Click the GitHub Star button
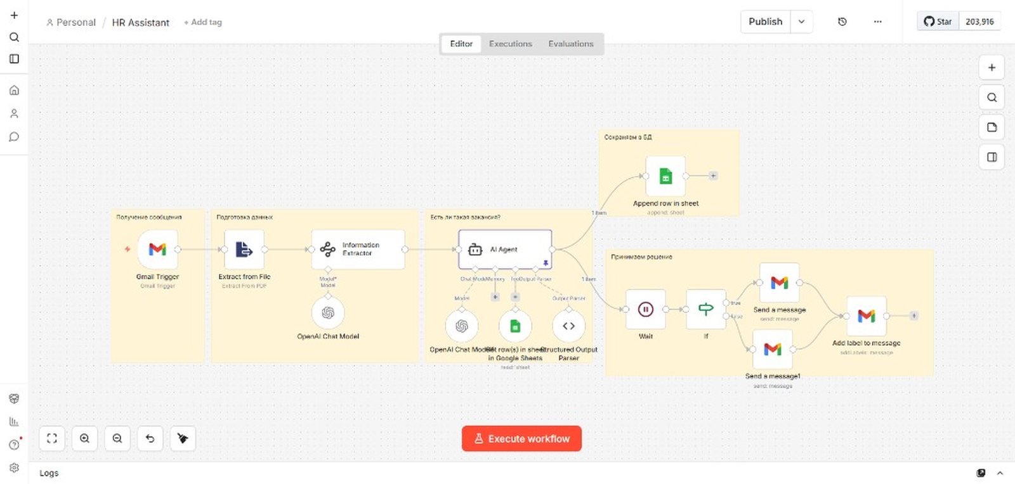1015x484 pixels. [x=938, y=22]
